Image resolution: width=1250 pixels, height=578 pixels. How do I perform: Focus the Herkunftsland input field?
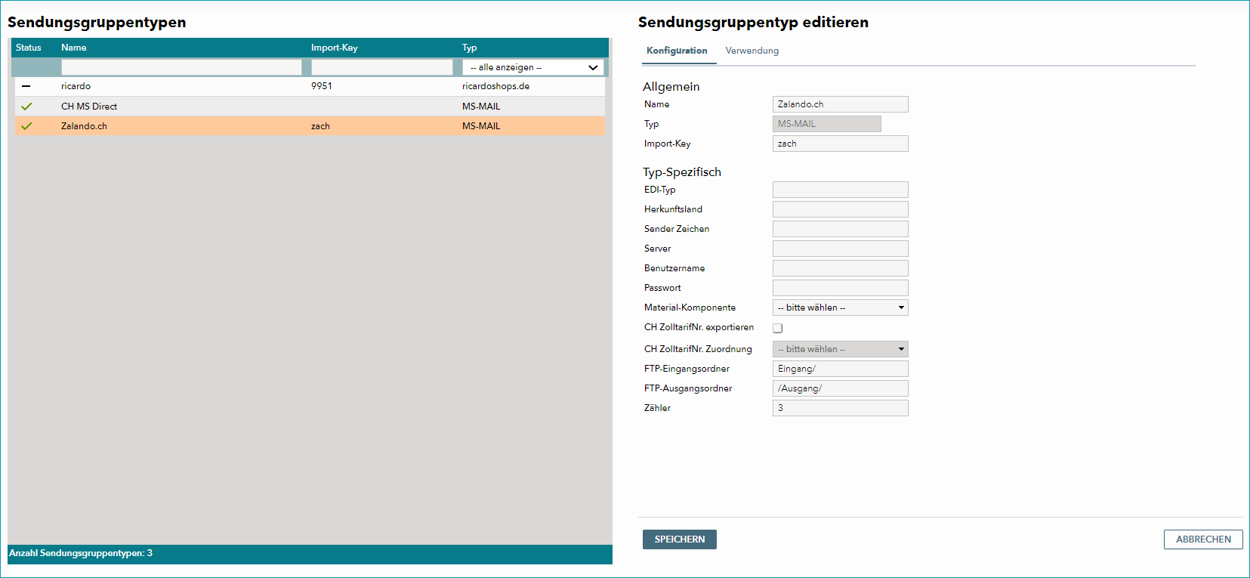click(840, 209)
